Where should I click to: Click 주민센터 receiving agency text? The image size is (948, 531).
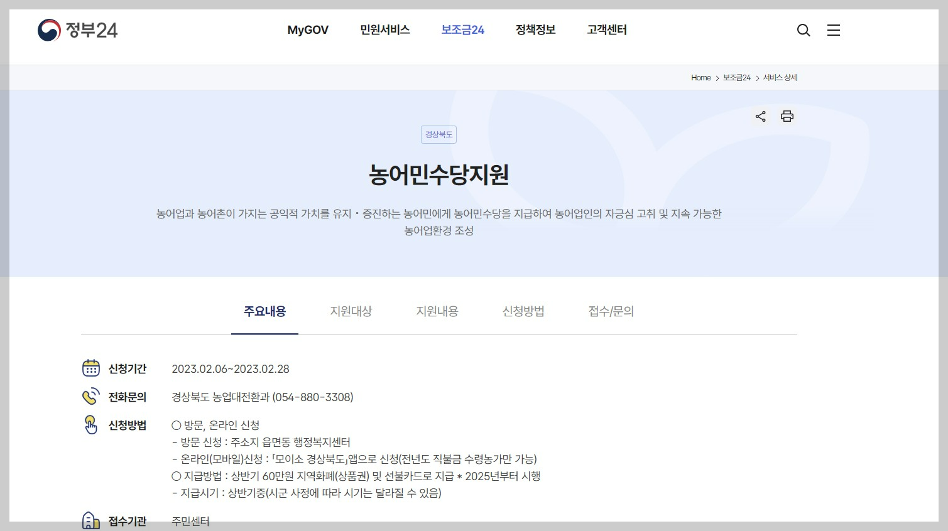click(190, 522)
